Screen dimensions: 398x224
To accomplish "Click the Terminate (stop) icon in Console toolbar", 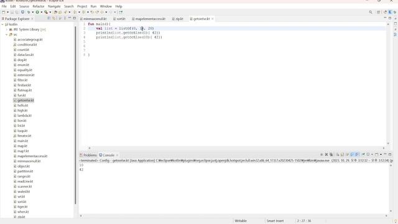I will tap(322, 154).
